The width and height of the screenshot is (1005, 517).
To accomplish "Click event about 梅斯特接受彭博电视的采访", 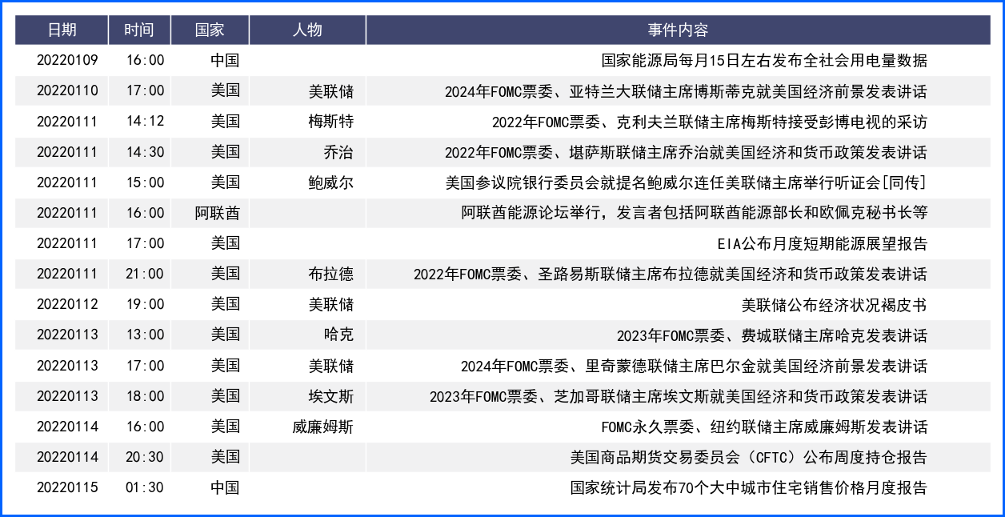I will point(710,122).
